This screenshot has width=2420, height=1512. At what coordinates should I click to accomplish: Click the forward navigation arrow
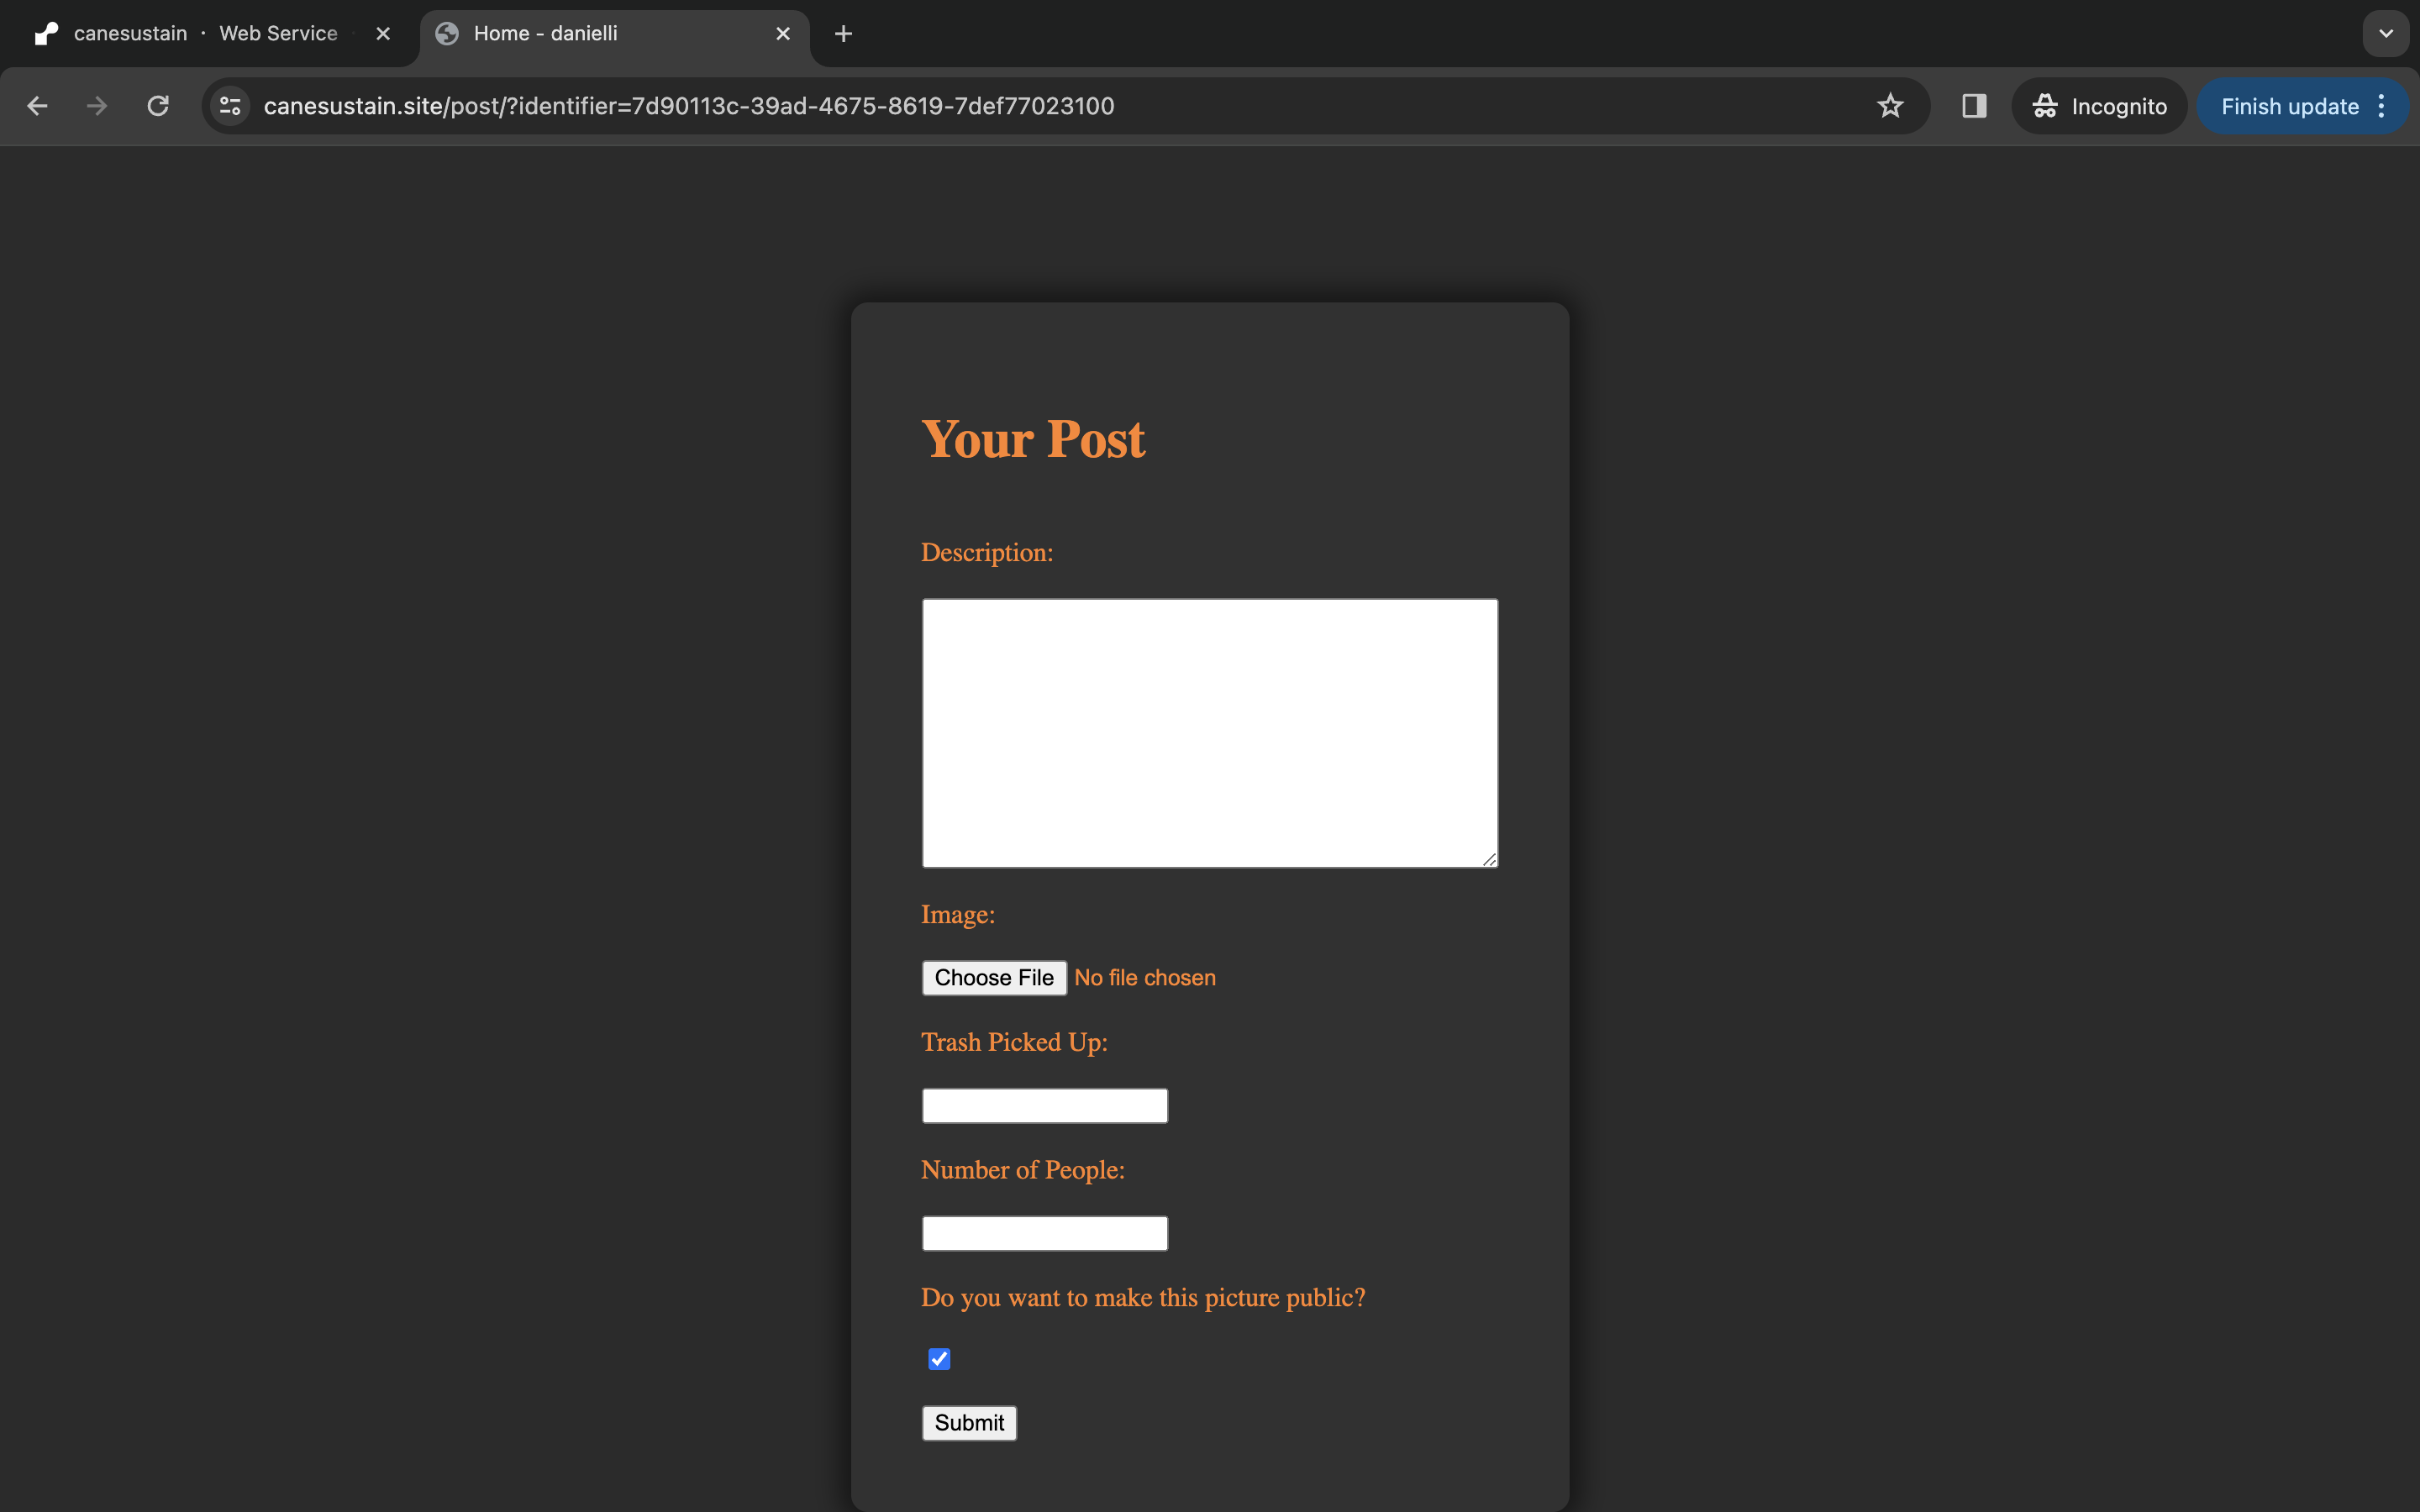tap(97, 106)
